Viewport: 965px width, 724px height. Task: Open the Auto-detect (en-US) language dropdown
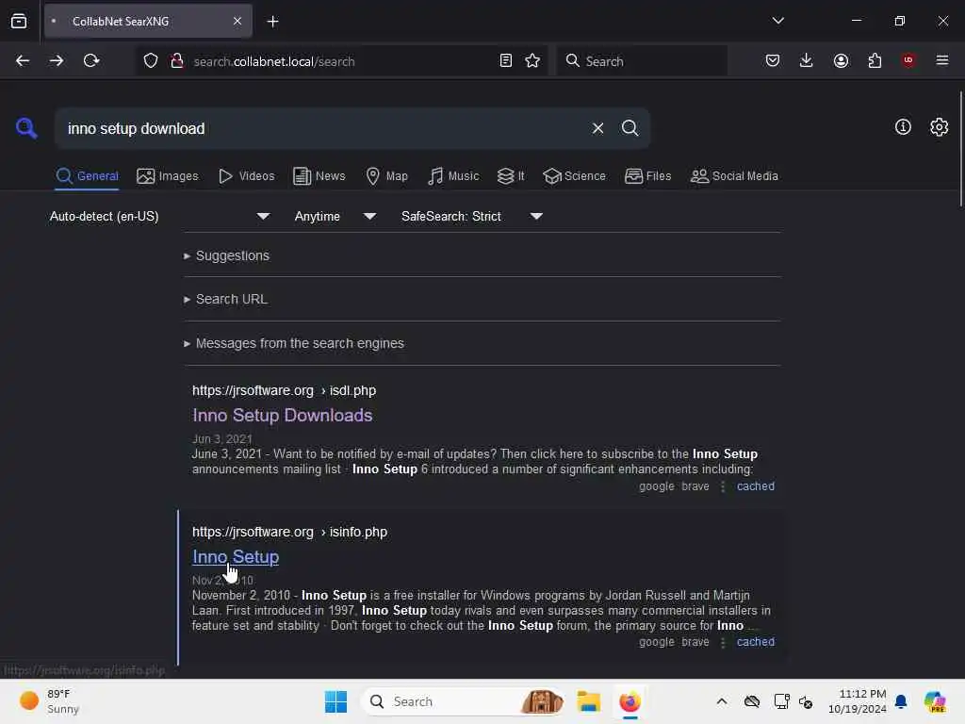coord(159,216)
